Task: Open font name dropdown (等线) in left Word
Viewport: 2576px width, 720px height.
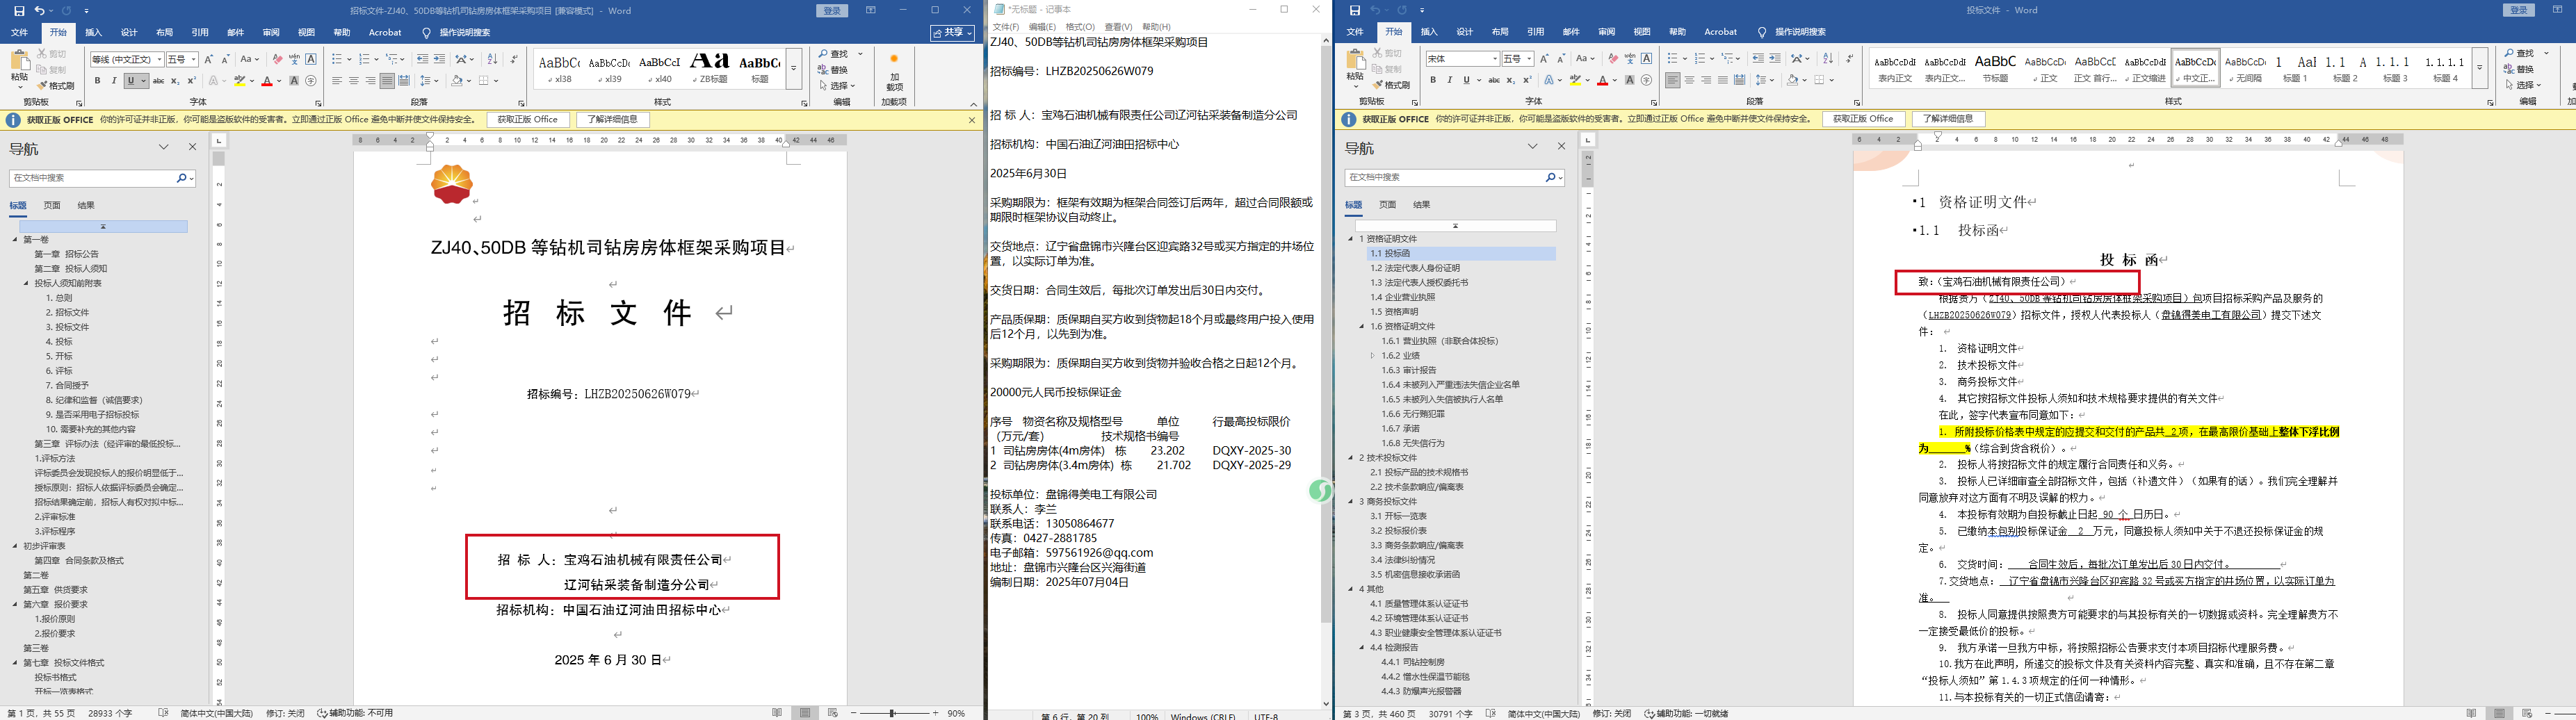Action: pos(159,60)
